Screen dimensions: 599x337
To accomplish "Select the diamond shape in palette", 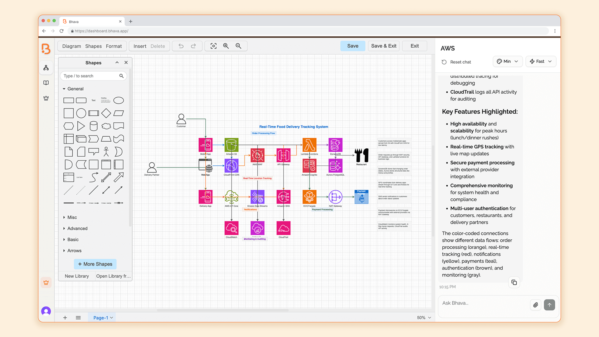I will [106, 113].
